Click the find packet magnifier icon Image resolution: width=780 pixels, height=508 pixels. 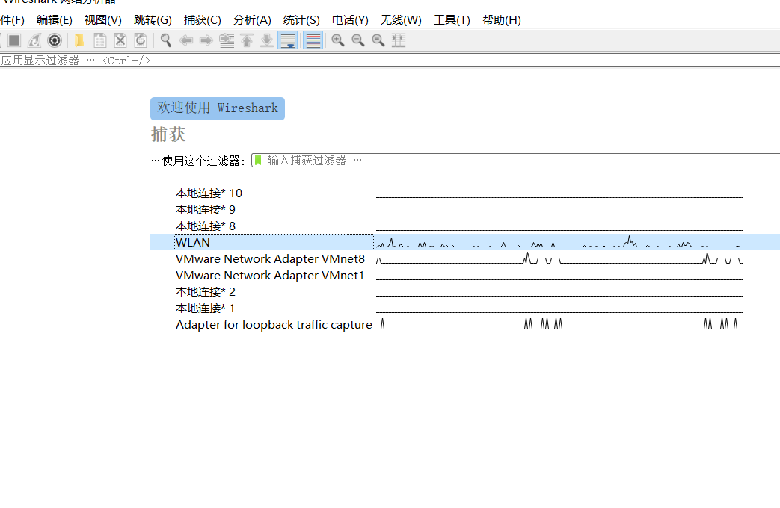[x=166, y=40]
